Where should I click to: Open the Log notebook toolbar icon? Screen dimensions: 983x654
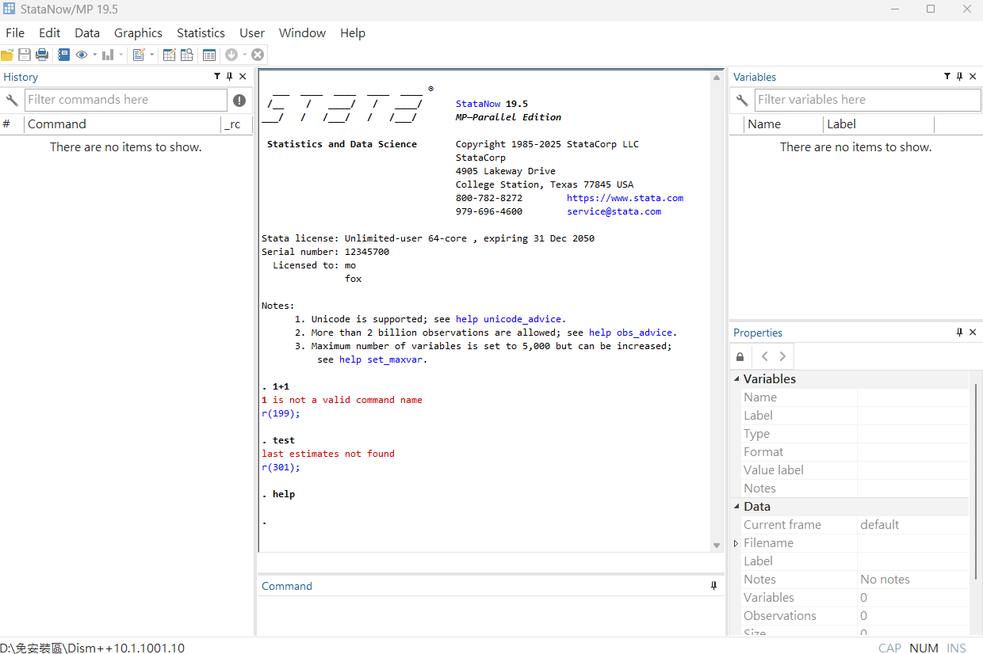pos(63,55)
